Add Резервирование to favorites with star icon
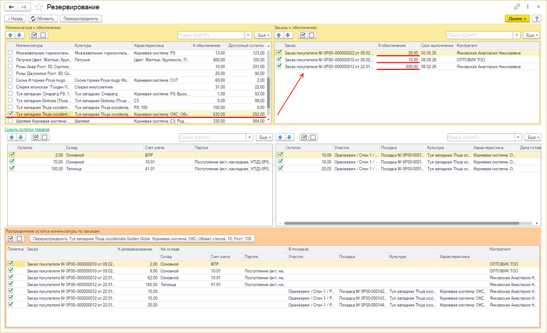 pos(39,7)
